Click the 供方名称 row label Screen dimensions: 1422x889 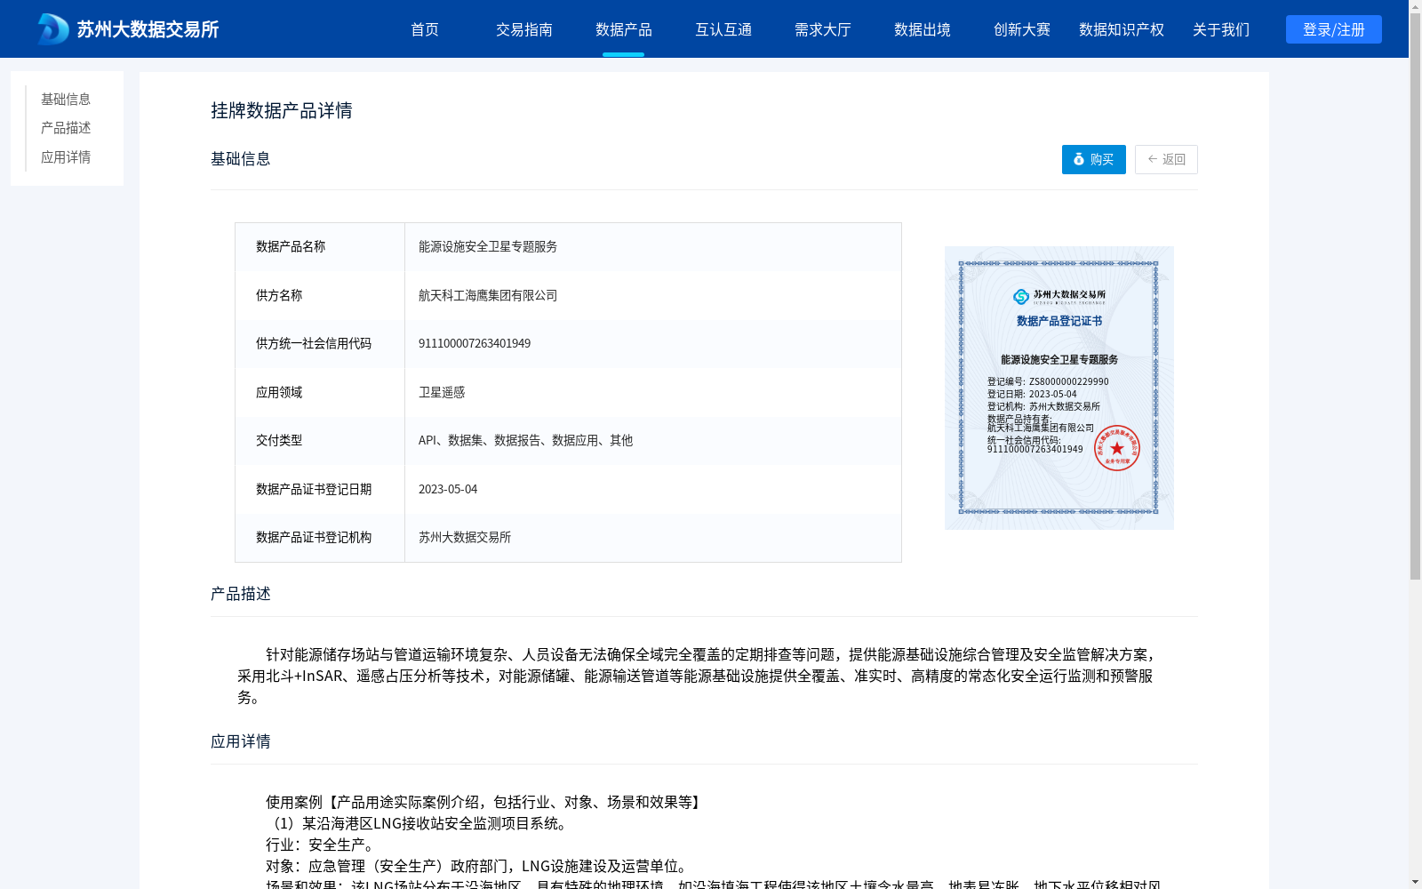pyautogui.click(x=279, y=295)
